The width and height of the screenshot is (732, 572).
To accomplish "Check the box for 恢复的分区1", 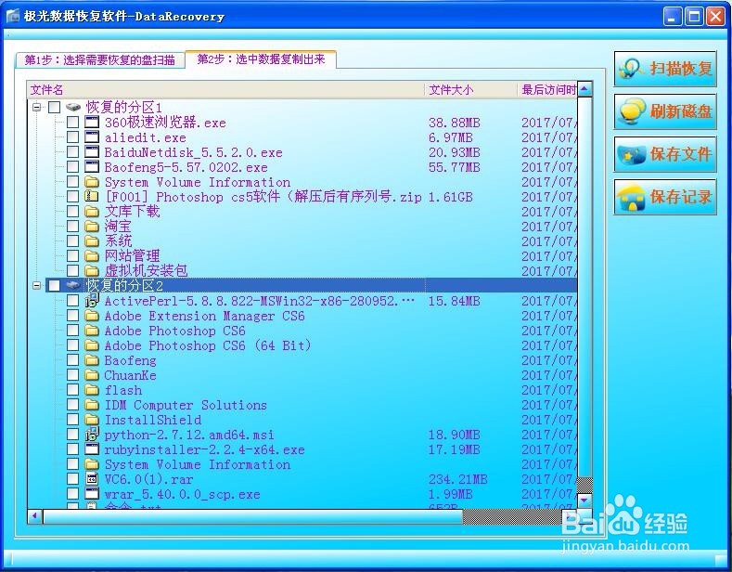I will (55, 107).
